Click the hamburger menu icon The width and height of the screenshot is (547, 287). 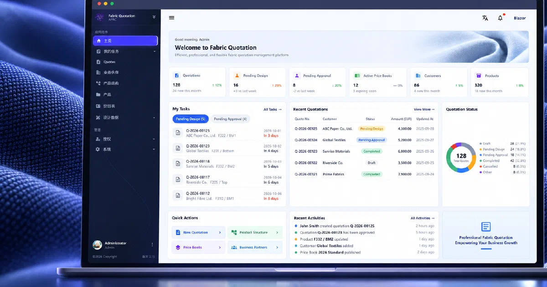click(171, 18)
